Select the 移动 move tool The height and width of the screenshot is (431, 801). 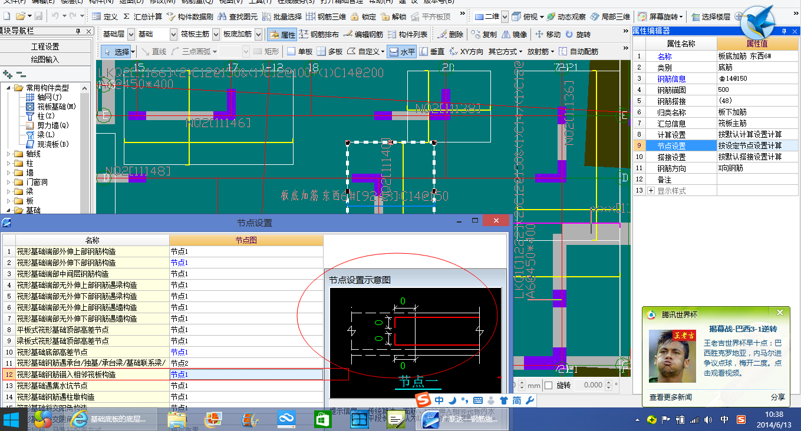click(548, 35)
